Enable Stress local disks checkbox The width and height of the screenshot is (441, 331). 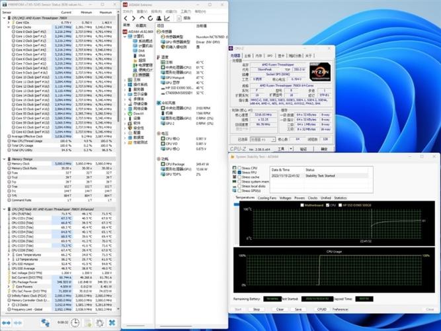tap(239, 186)
